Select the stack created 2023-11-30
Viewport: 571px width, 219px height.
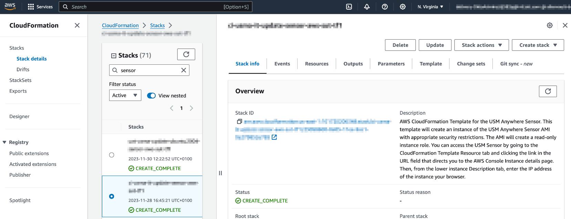112,155
